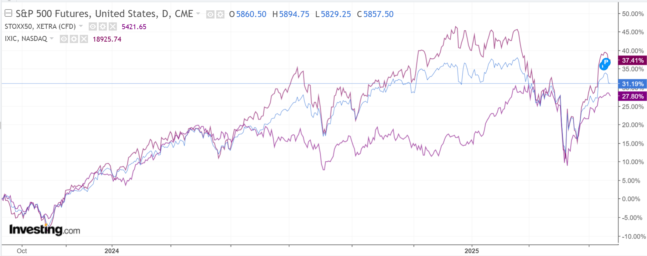Click the Investing.com logo
Screen dimensions: 647x256
tap(45, 230)
